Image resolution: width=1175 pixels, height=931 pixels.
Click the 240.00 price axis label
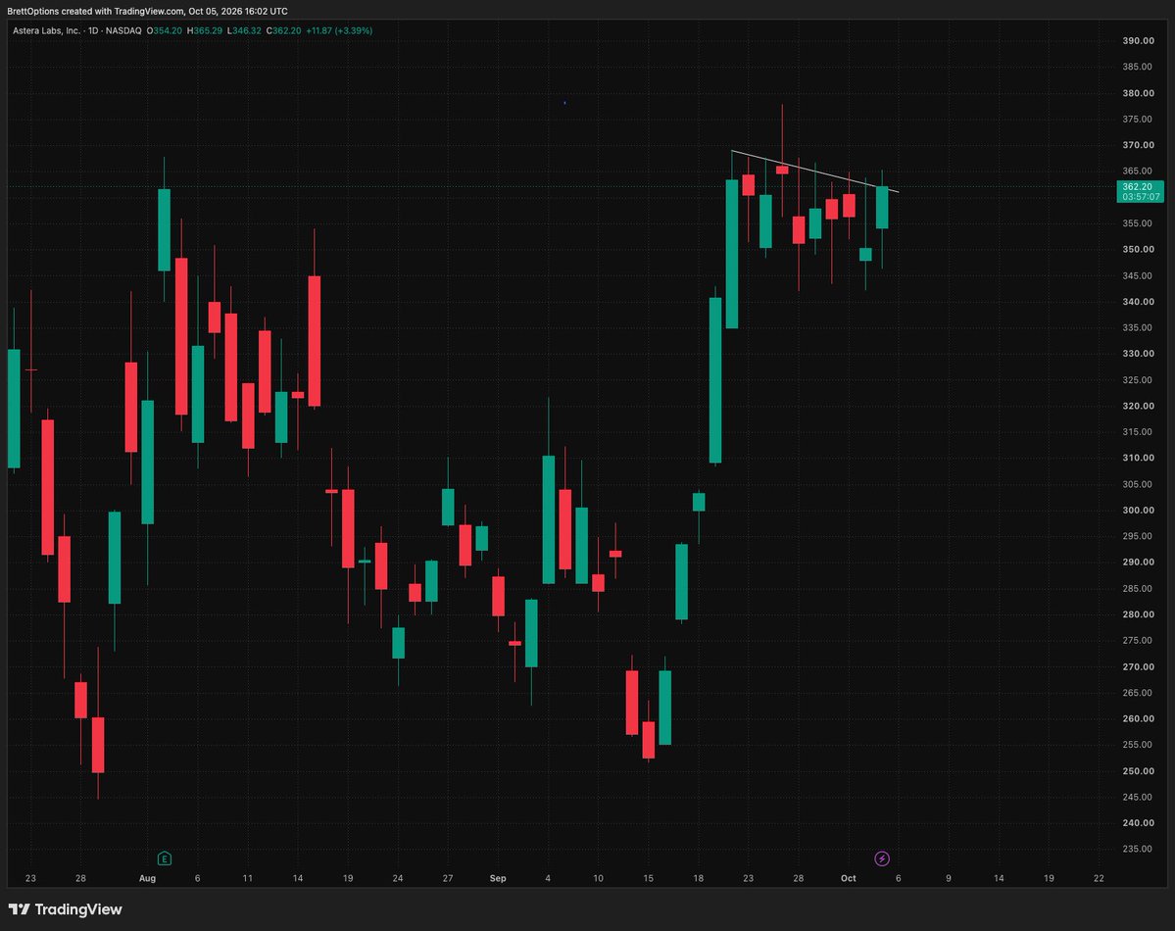tap(1138, 823)
